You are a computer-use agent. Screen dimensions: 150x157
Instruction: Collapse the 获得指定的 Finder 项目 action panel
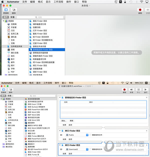[x=60, y=97]
